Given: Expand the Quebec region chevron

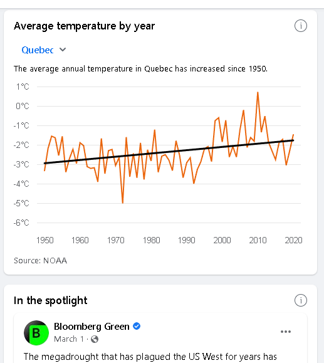Looking at the screenshot, I should coord(63,50).
